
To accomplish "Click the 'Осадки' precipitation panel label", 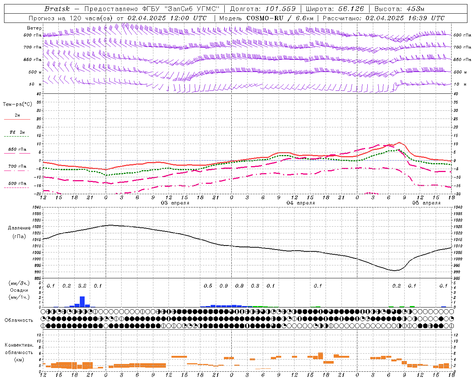I will pyautogui.click(x=19, y=290).
